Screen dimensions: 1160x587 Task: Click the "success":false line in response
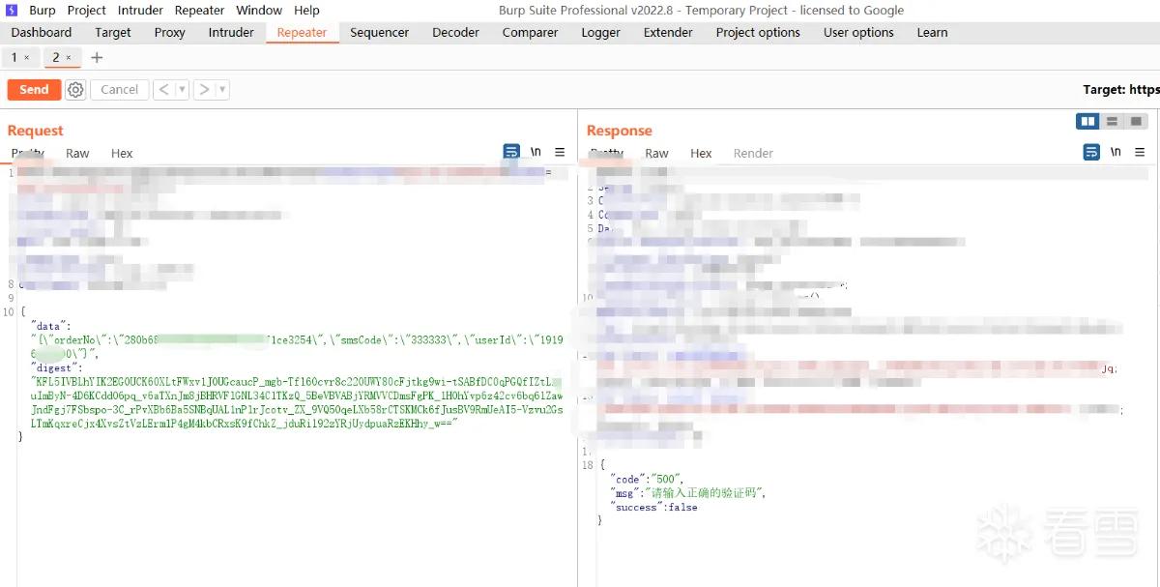[653, 507]
